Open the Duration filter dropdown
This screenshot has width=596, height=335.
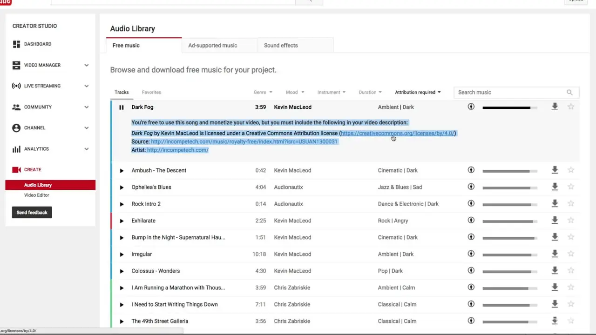370,92
